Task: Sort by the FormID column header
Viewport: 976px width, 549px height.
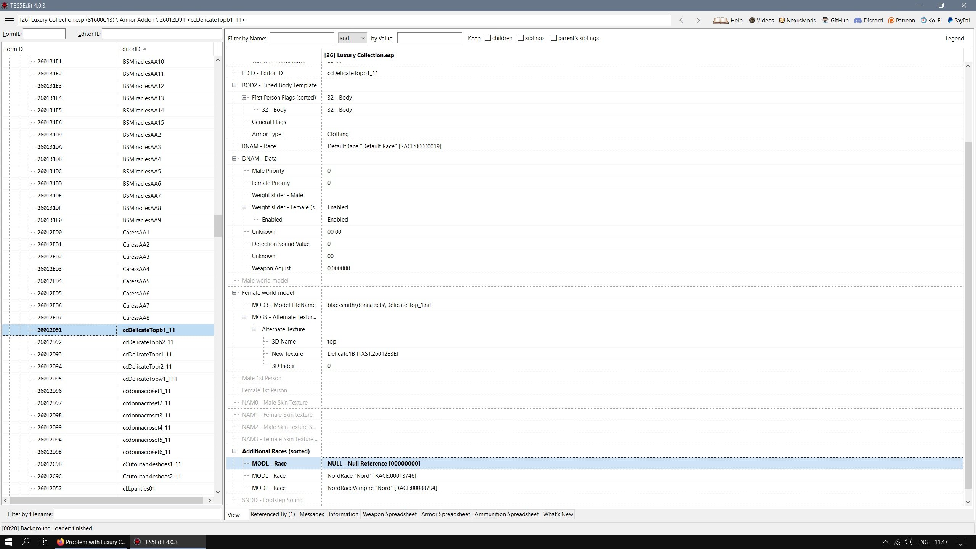Action: click(59, 49)
